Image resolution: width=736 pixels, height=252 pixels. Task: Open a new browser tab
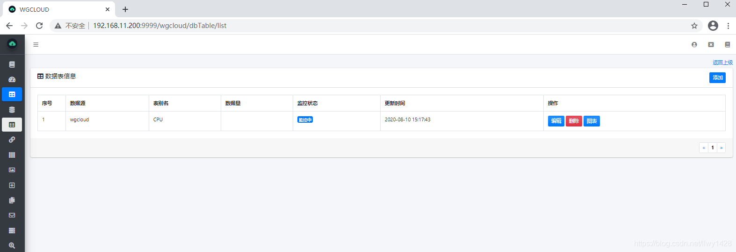point(125,9)
